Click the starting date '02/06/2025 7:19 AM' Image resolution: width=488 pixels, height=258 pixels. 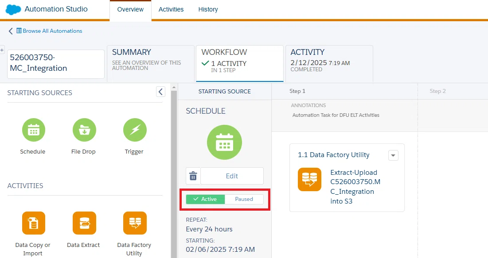(x=220, y=249)
